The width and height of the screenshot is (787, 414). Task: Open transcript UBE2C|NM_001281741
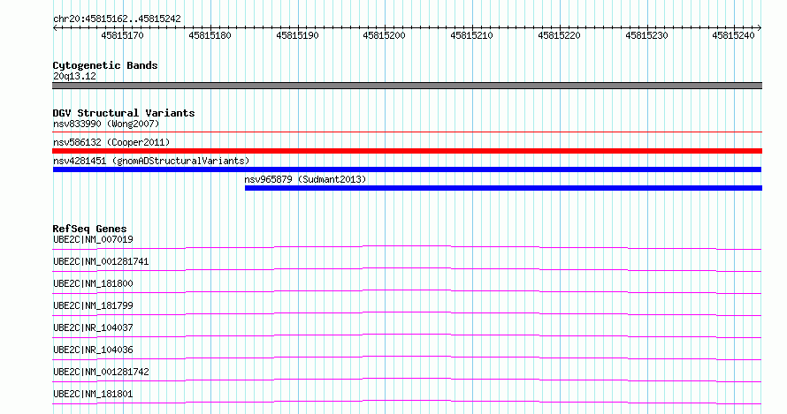pos(101,261)
